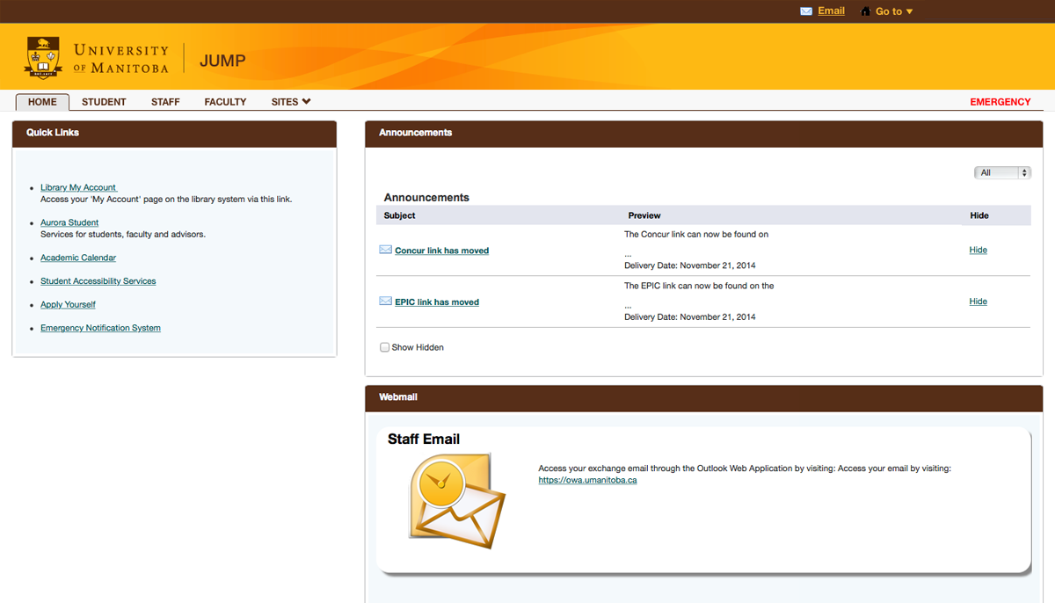Click the University of Manitoba crest logo

(x=43, y=57)
